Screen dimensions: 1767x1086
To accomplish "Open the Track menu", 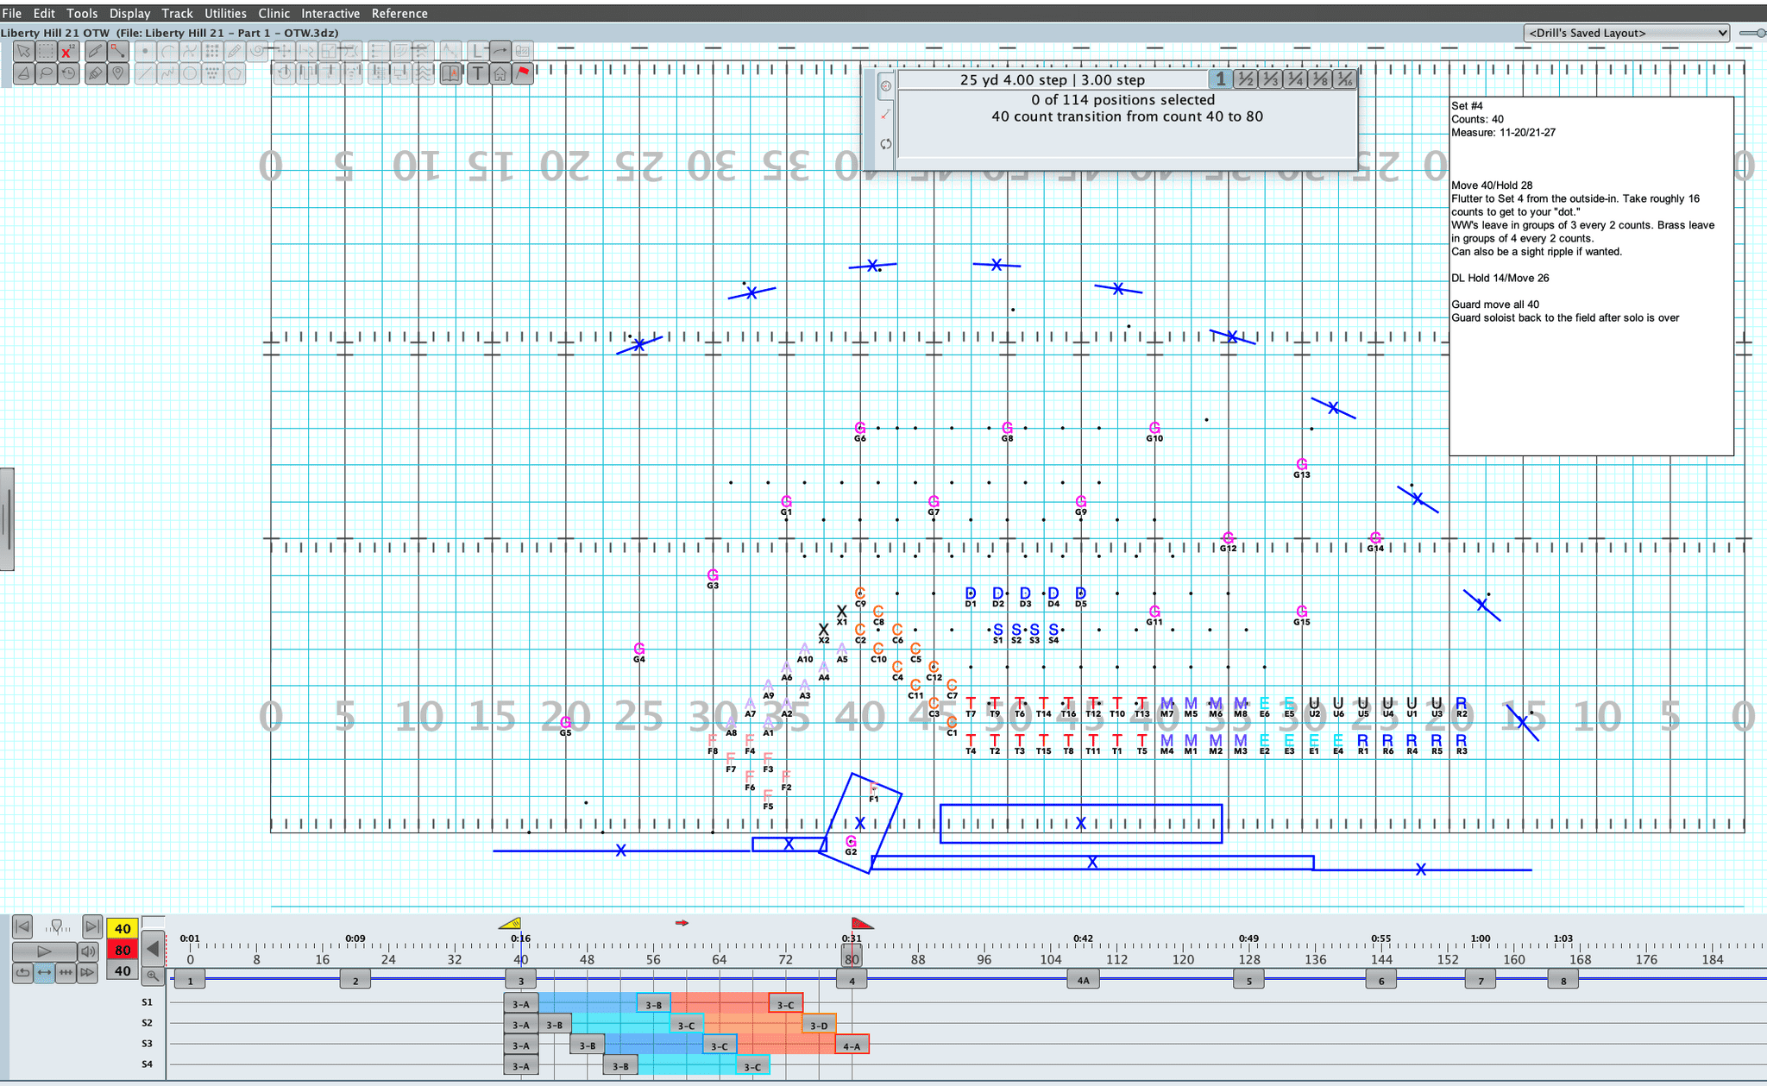I will tap(177, 13).
